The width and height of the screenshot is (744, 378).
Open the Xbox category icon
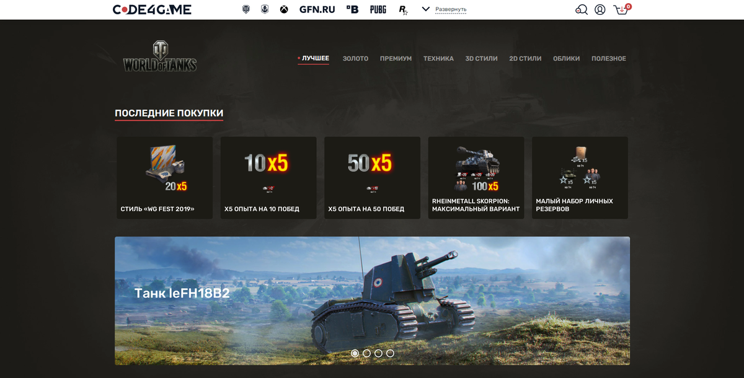(x=284, y=9)
